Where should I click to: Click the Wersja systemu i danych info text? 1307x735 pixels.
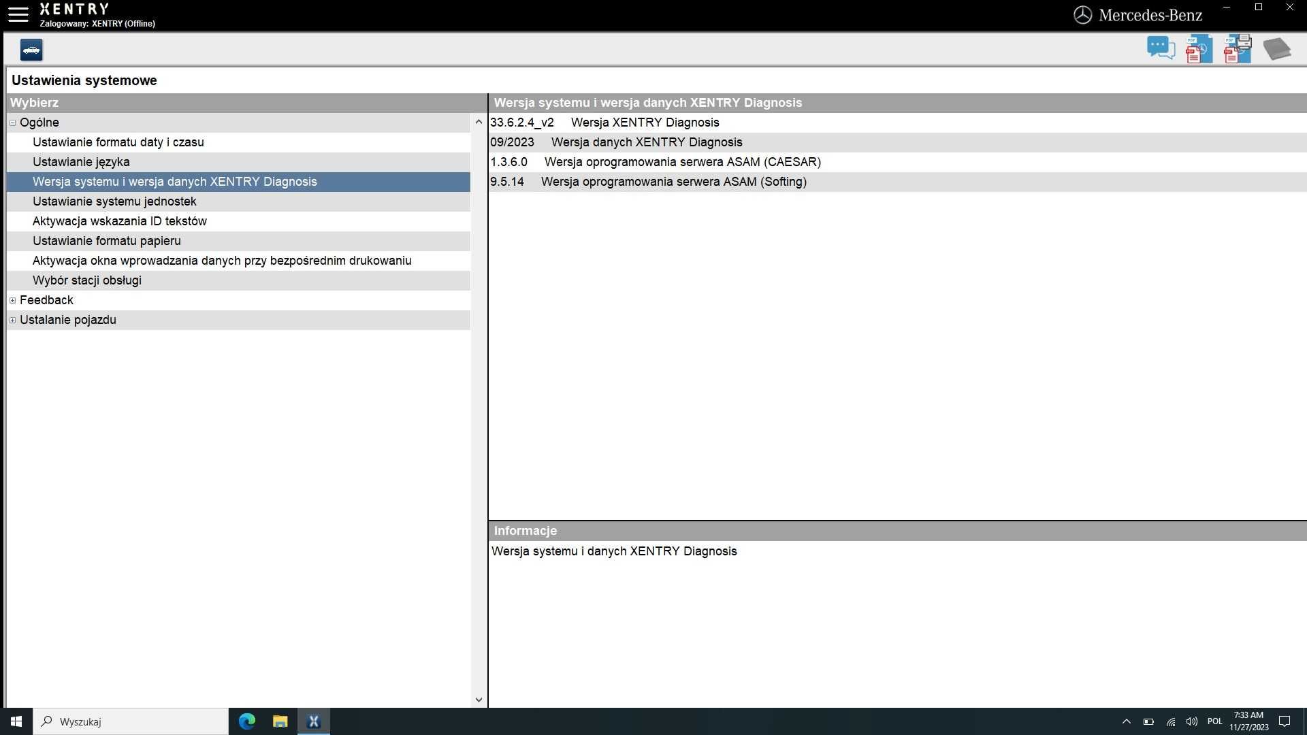(614, 551)
